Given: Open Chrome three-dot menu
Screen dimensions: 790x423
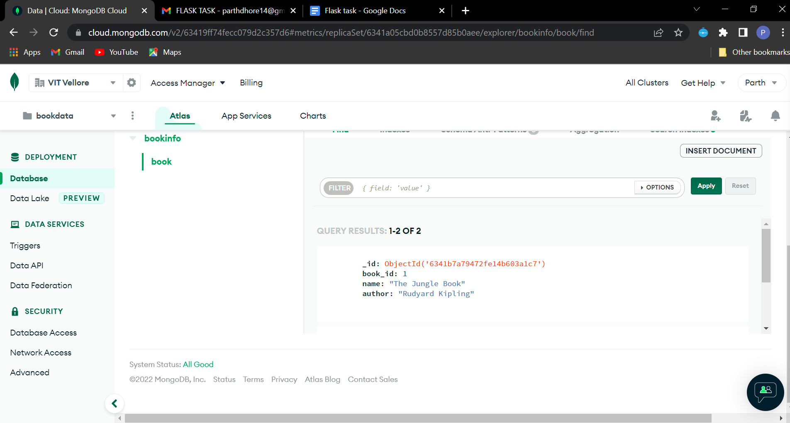Looking at the screenshot, I should pyautogui.click(x=783, y=32).
